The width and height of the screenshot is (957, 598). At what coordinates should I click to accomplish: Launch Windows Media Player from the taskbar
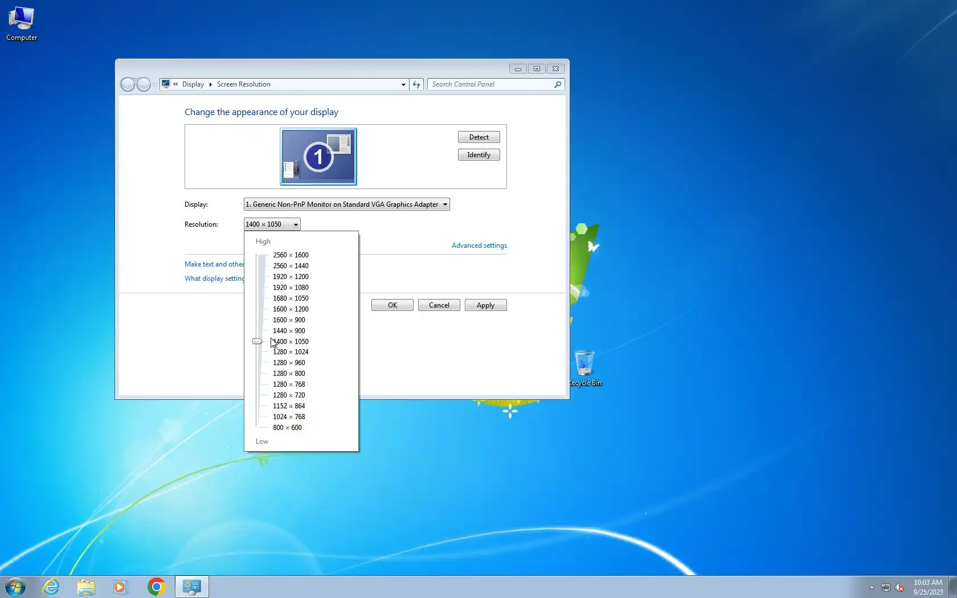[121, 587]
